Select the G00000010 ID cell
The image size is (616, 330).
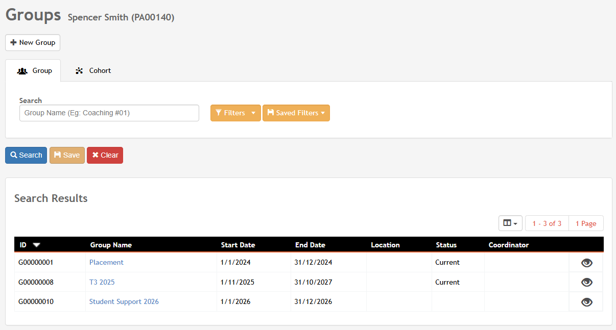pyautogui.click(x=36, y=302)
